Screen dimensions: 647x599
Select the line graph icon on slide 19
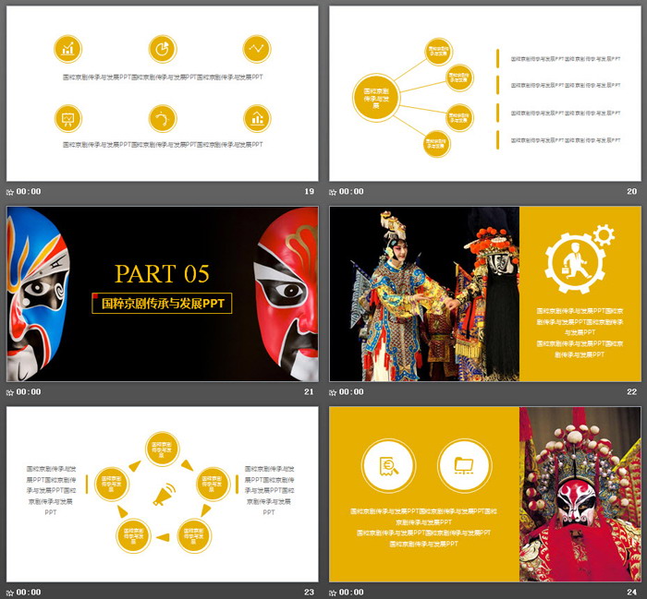coord(257,48)
